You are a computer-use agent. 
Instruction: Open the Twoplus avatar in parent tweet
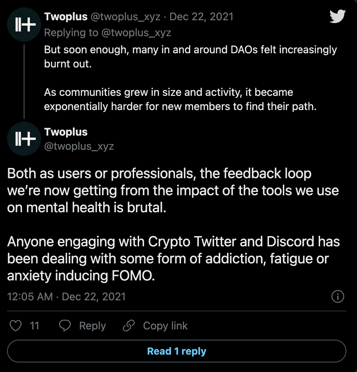tap(24, 24)
